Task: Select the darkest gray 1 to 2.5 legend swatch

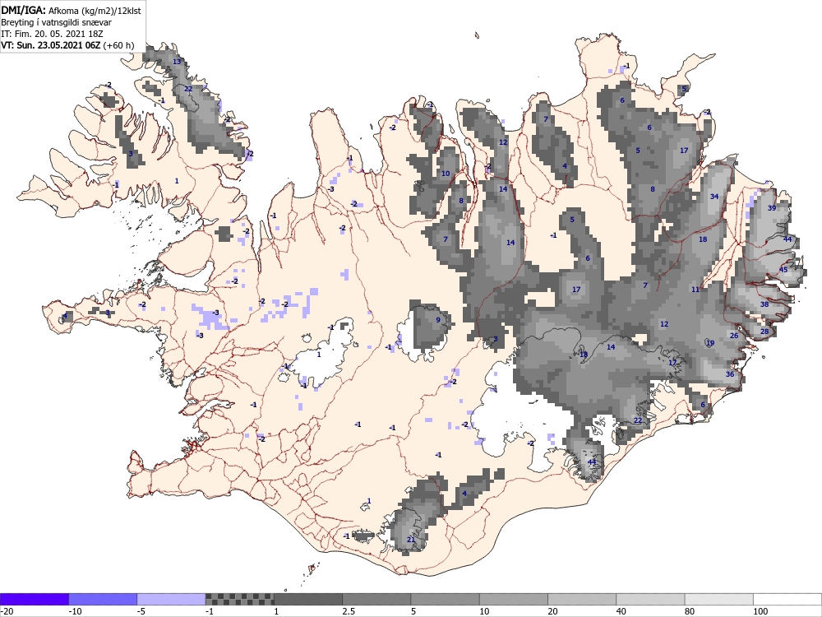Action: pos(308,599)
